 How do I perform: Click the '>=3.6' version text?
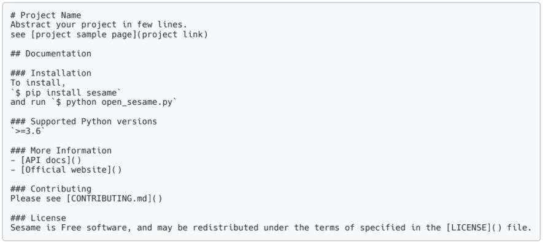pos(28,131)
